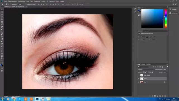Toggle Show Transform Controls checkbox

pos(26,4)
